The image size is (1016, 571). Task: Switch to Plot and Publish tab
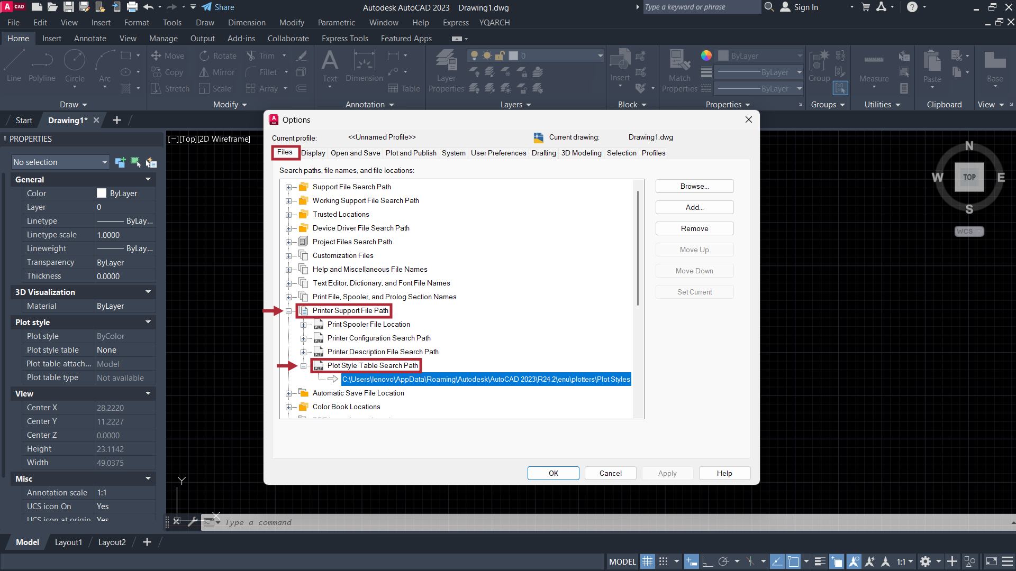coord(411,153)
